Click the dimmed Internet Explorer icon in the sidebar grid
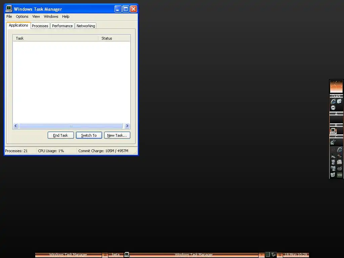The height and width of the screenshot is (258, 344). pyautogui.click(x=340, y=149)
